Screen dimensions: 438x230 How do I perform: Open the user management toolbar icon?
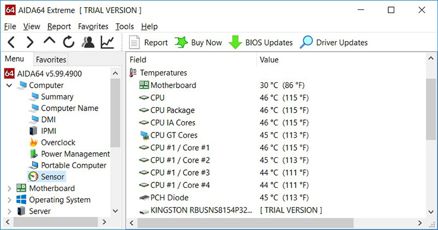coord(88,42)
